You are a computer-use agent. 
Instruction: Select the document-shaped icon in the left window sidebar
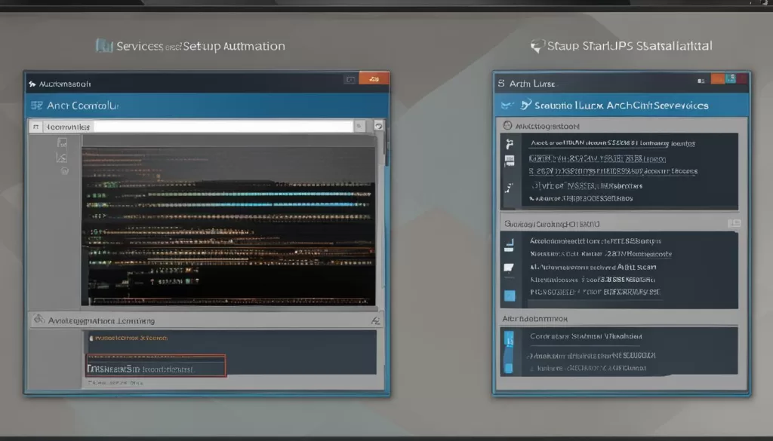point(62,142)
